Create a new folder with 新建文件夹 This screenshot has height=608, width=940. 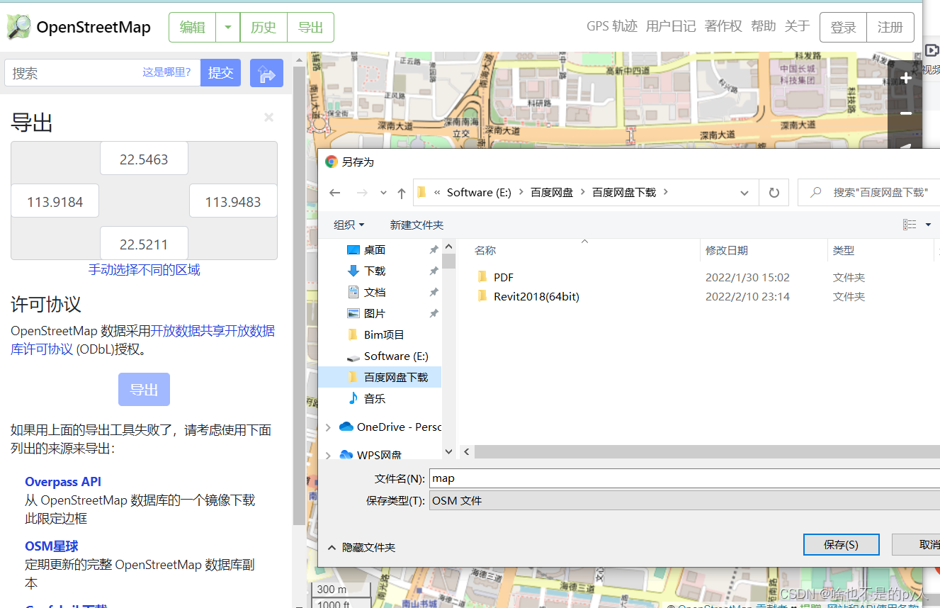(417, 225)
